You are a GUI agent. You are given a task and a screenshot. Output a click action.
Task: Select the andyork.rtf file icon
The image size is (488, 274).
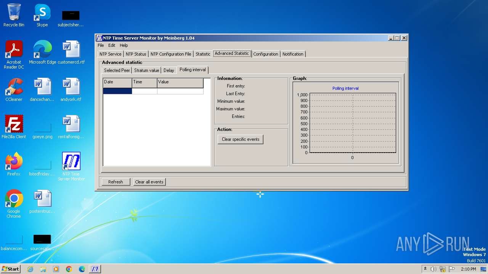point(71,90)
